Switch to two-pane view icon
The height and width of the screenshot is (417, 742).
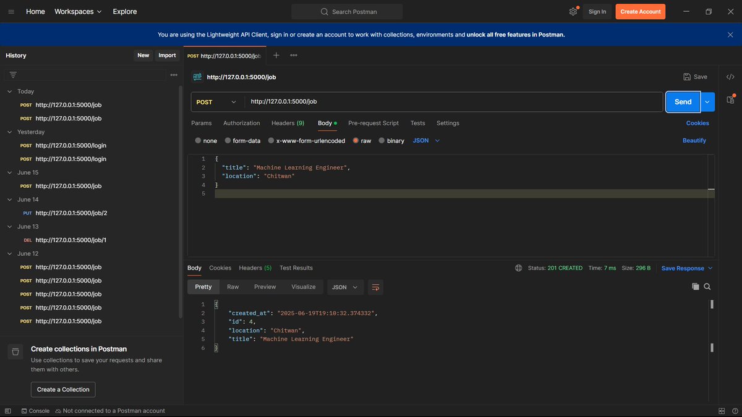click(x=722, y=411)
